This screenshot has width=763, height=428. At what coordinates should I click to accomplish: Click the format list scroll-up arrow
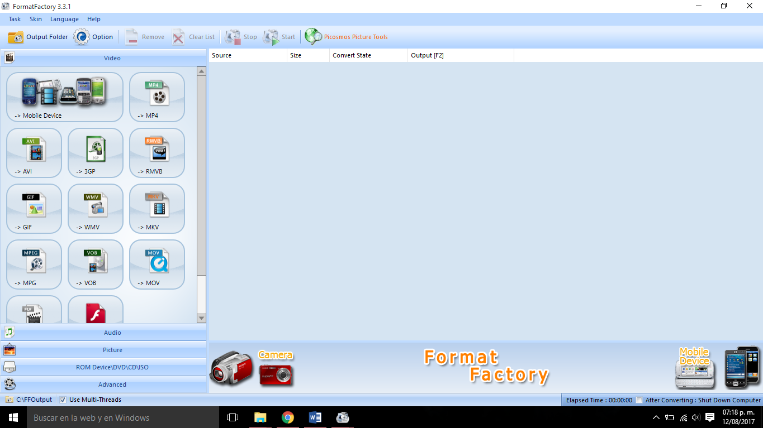tap(202, 71)
